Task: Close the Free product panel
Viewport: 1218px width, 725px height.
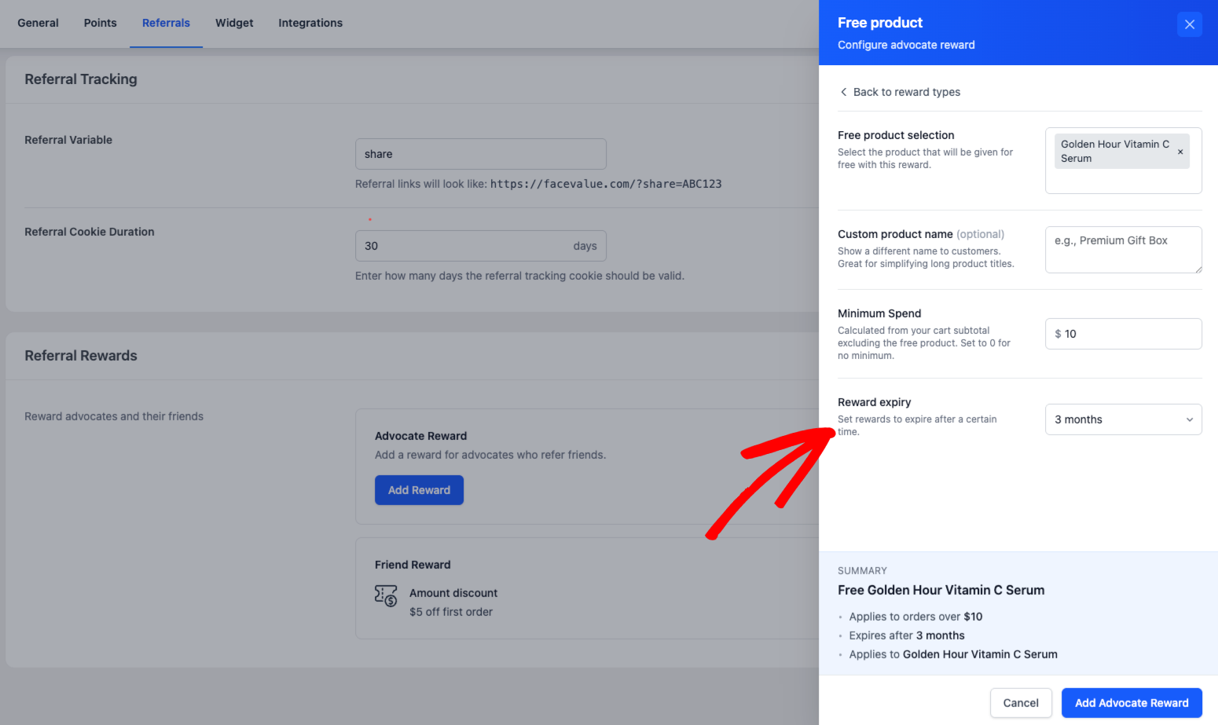Action: click(x=1189, y=24)
